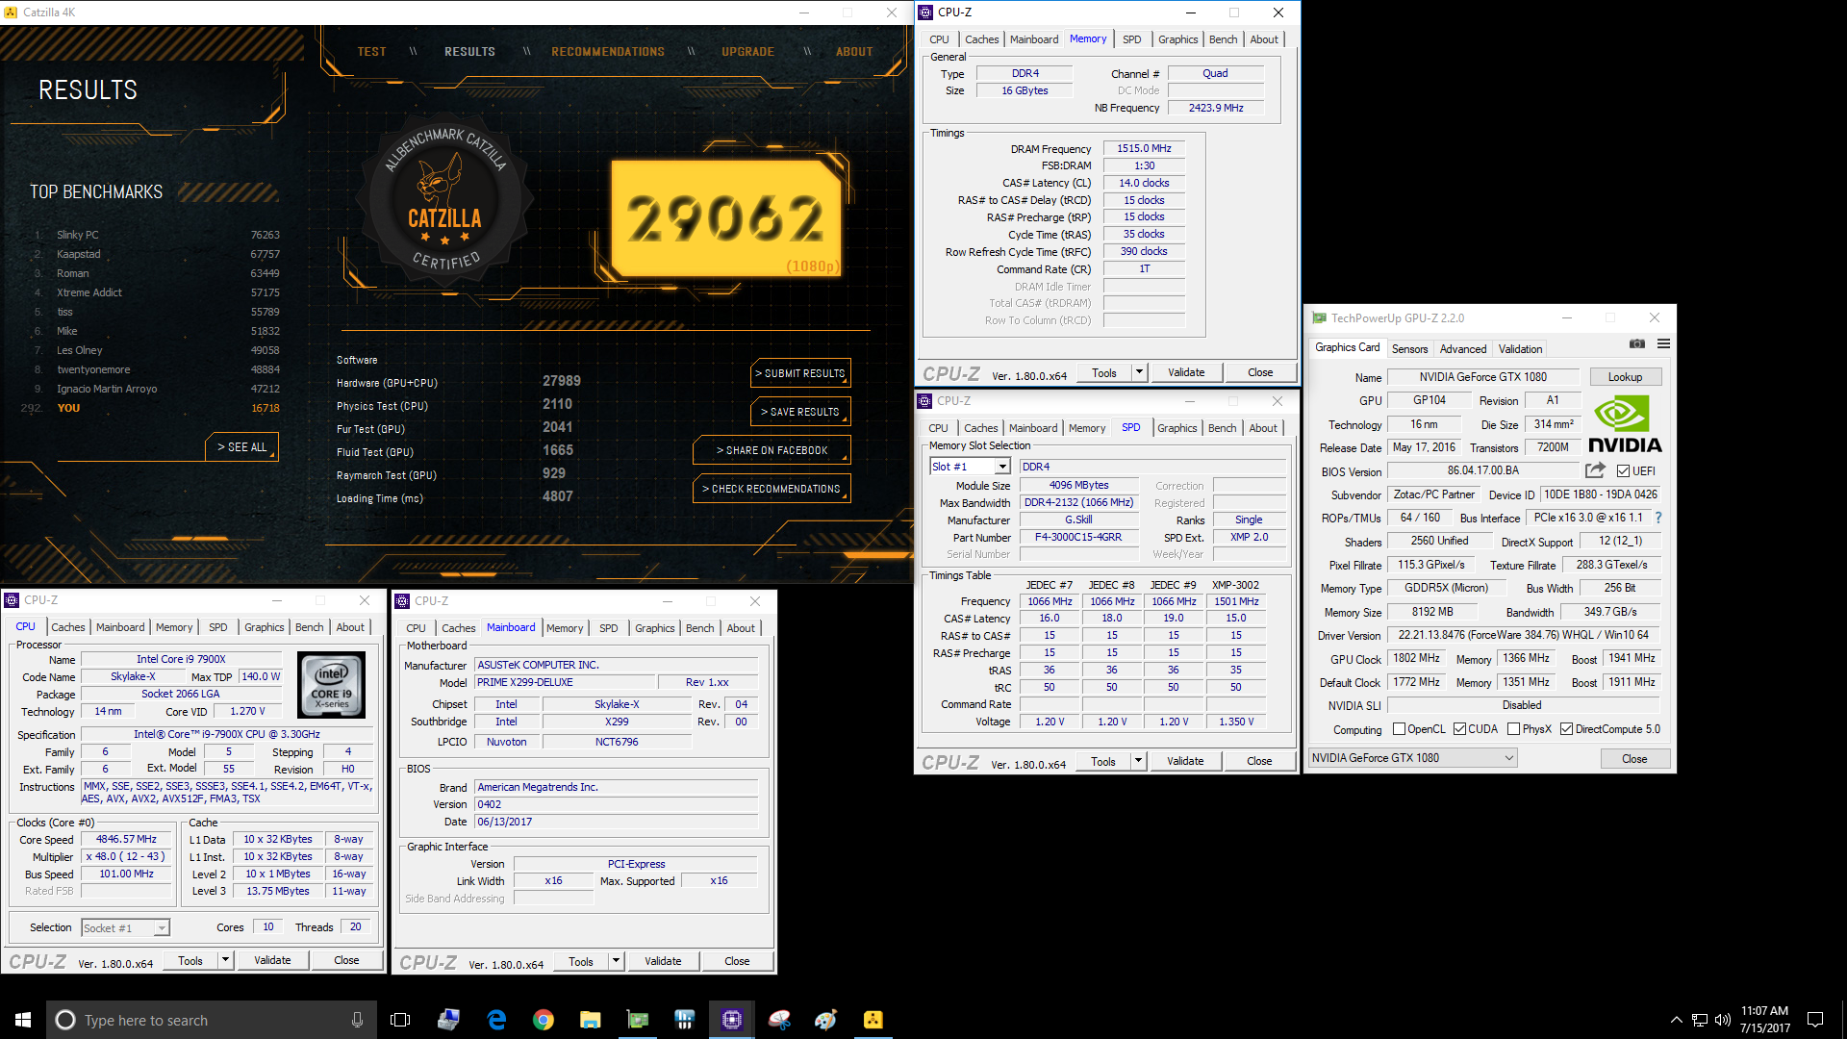Toggle the OpenCL checkbox in GPU-Z

tap(1400, 729)
